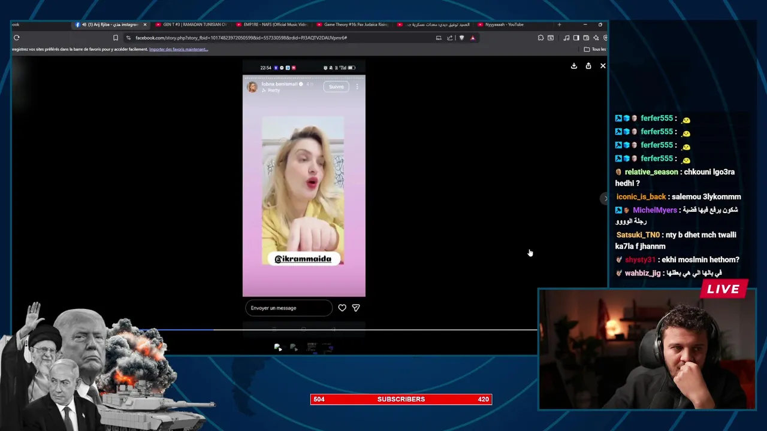Click shysty31 username in chat
The width and height of the screenshot is (767, 431).
tap(641, 260)
